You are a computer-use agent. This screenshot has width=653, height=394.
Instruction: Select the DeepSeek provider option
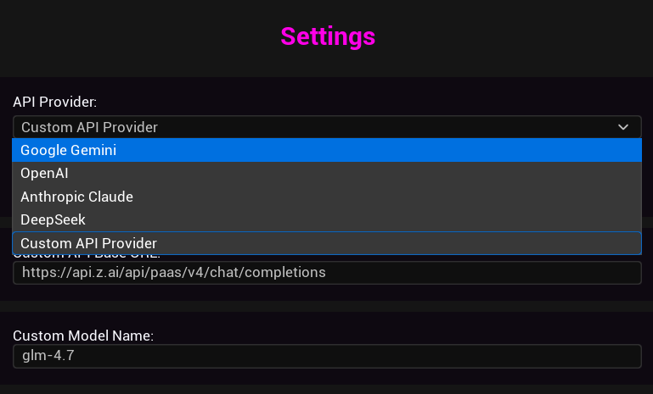(x=53, y=219)
